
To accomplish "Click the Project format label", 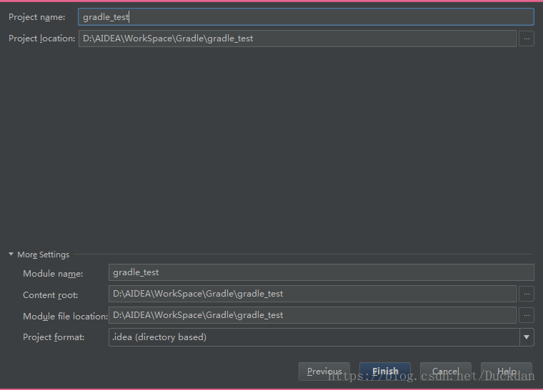I will pyautogui.click(x=54, y=337).
